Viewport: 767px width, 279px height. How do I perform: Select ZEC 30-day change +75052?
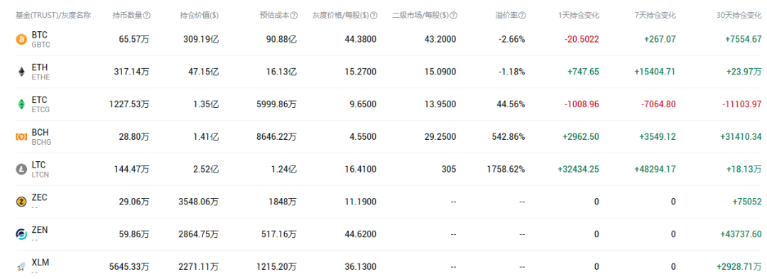point(747,202)
